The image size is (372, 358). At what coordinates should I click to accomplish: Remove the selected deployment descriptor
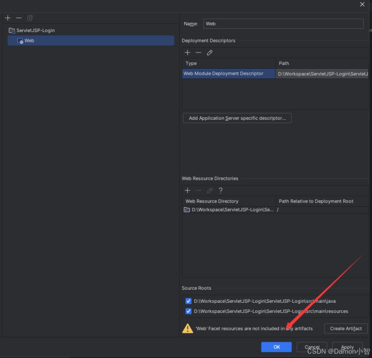(x=199, y=52)
